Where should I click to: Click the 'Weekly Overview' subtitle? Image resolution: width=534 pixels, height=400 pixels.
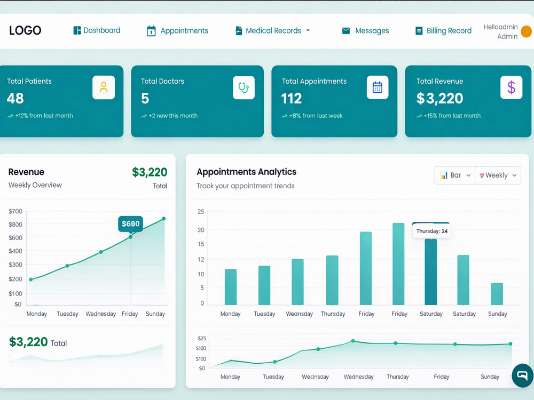click(35, 185)
